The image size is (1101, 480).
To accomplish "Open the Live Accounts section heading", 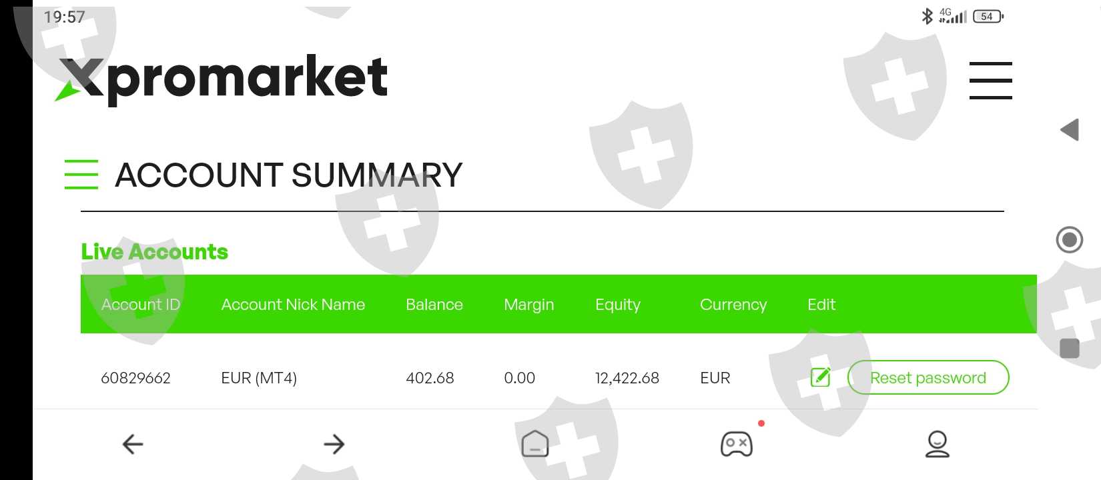I will pos(155,251).
